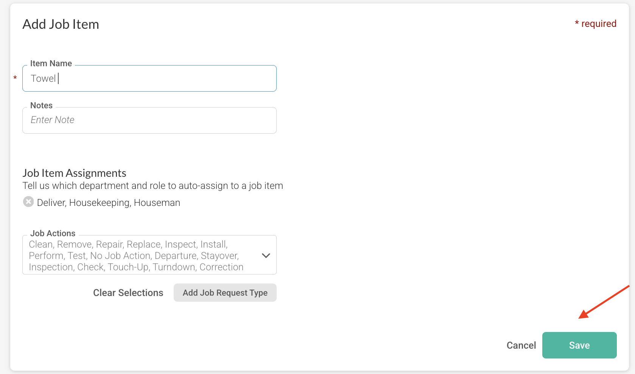Focus the Notes input field

[149, 120]
